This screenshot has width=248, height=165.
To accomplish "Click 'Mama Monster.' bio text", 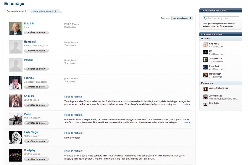I will [72, 138].
